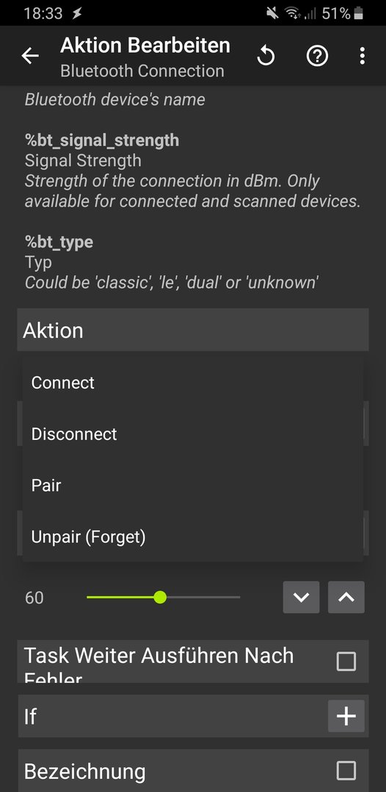Screen dimensions: 386x792
Task: Tap the Aktion Bearbeiten title
Action: click(145, 45)
